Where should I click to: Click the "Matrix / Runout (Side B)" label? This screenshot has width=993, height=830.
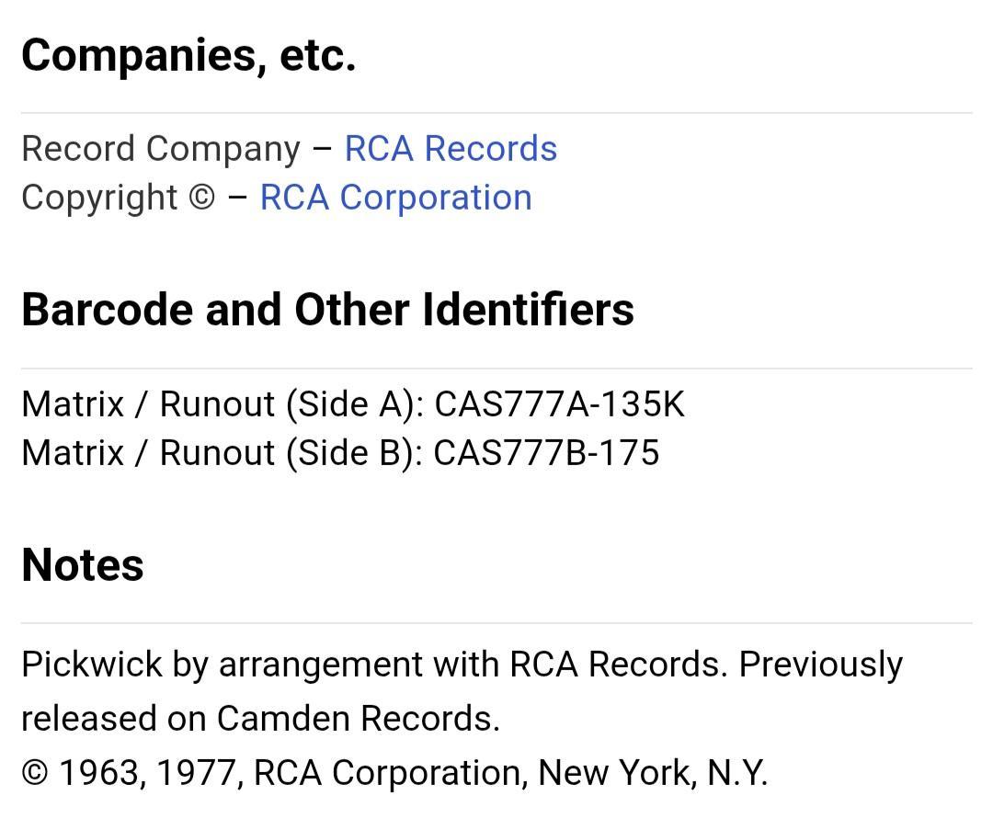point(222,453)
